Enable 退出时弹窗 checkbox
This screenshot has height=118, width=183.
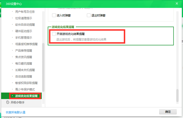(x=89, y=15)
